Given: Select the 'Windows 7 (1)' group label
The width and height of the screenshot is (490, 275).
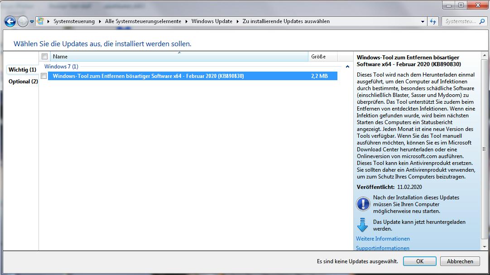Looking at the screenshot, I should click(61, 66).
